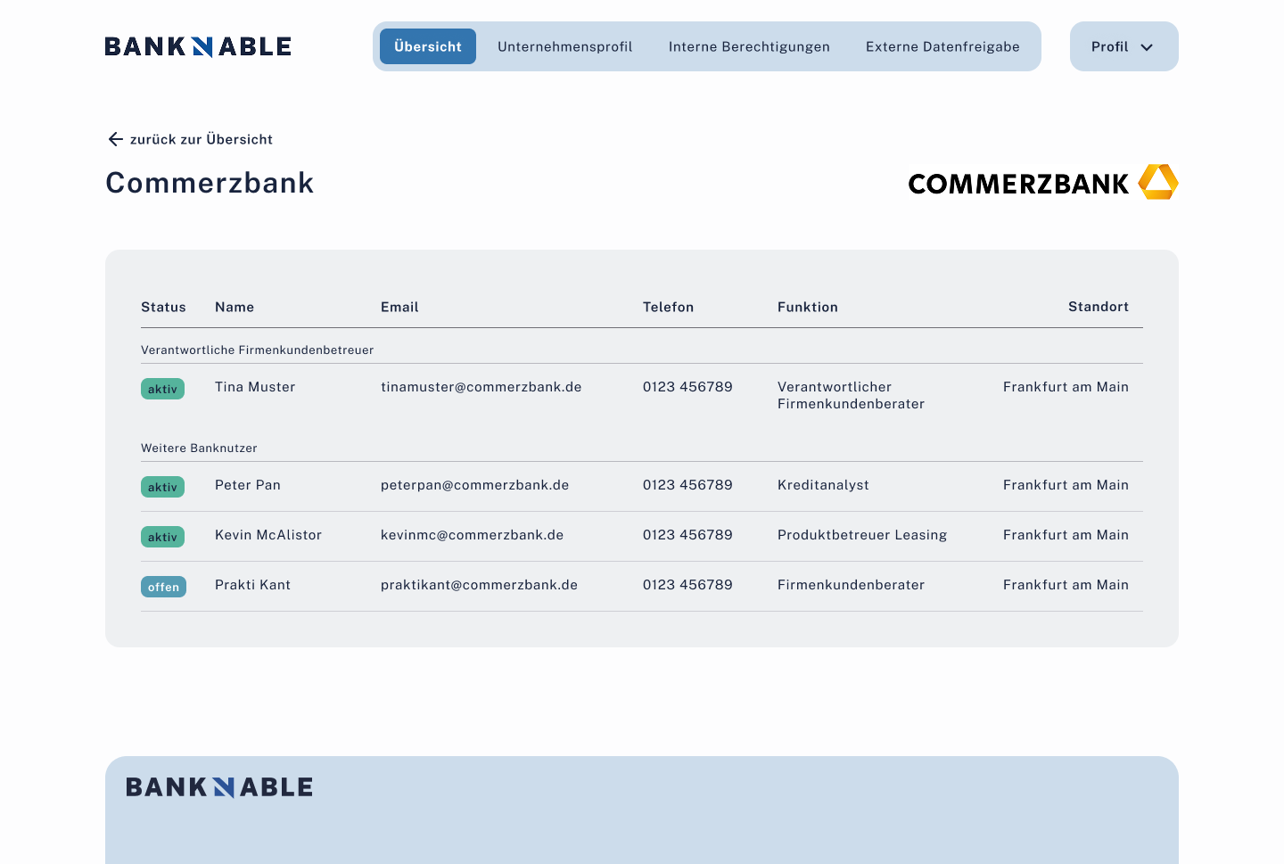Screen dimensions: 1284x864
Task: Click tinamuster@commerzbank.de email address
Action: tap(481, 387)
